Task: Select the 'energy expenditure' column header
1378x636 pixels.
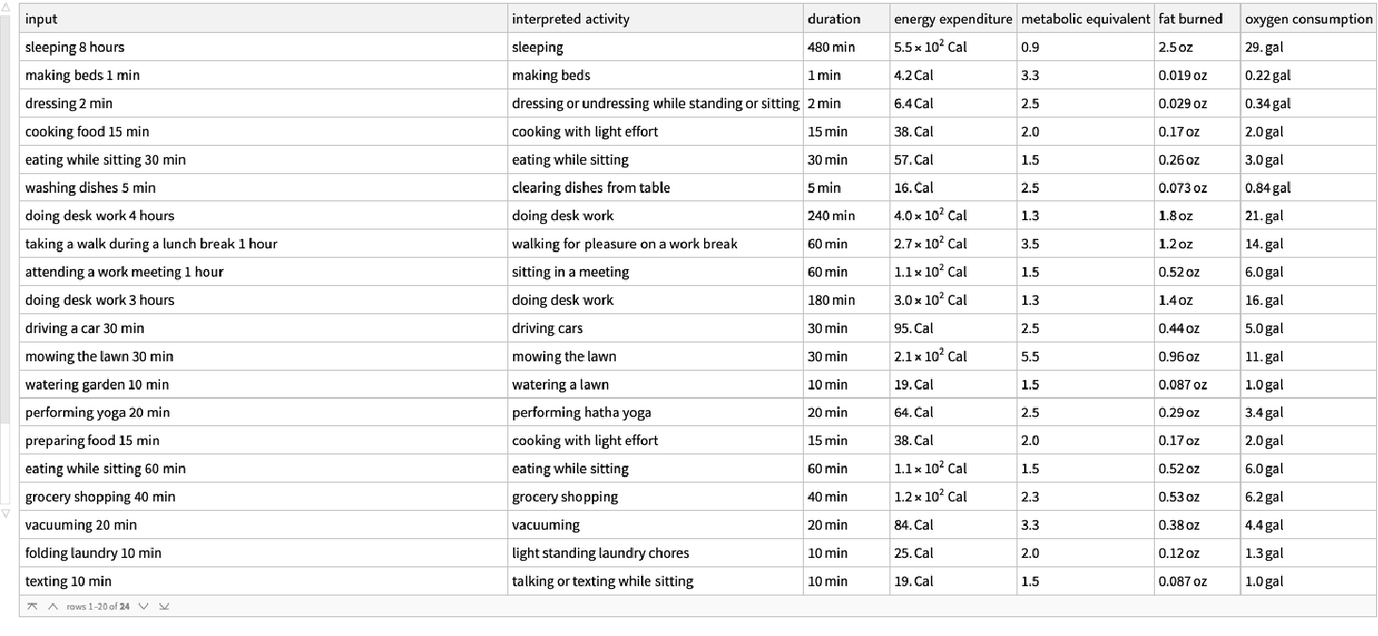Action: (953, 19)
